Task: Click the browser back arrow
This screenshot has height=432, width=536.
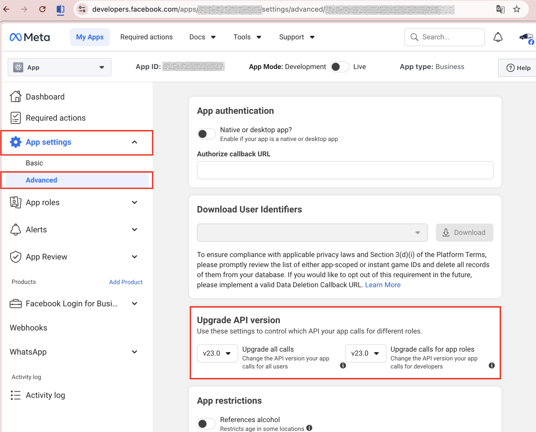Action: 6,9
